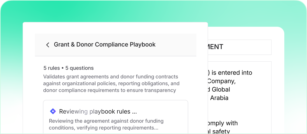Click the purple sparkle icon in review card
The width and height of the screenshot is (307, 134).
tap(53, 112)
